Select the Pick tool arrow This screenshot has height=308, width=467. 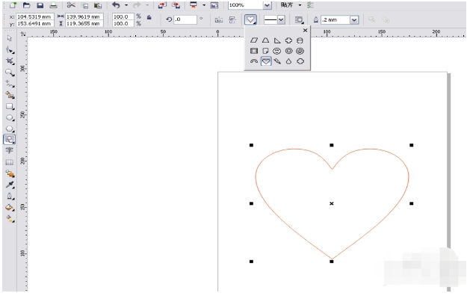coord(10,38)
